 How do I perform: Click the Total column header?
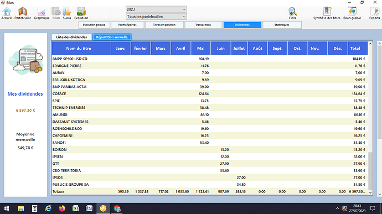point(358,48)
